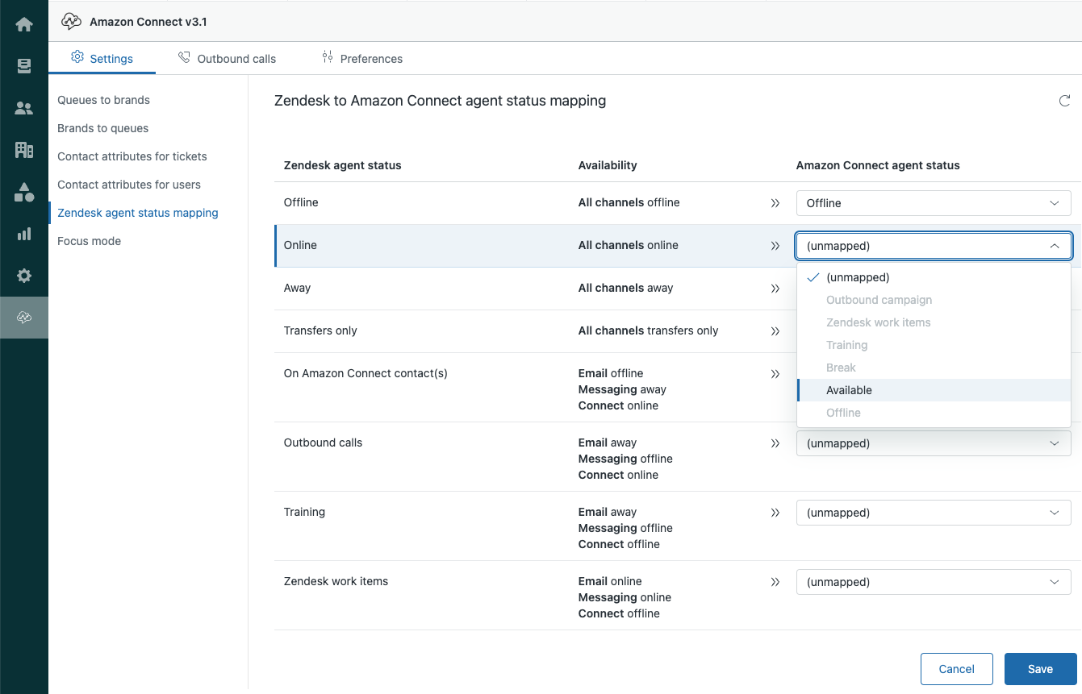Click the Cancel button

click(956, 669)
